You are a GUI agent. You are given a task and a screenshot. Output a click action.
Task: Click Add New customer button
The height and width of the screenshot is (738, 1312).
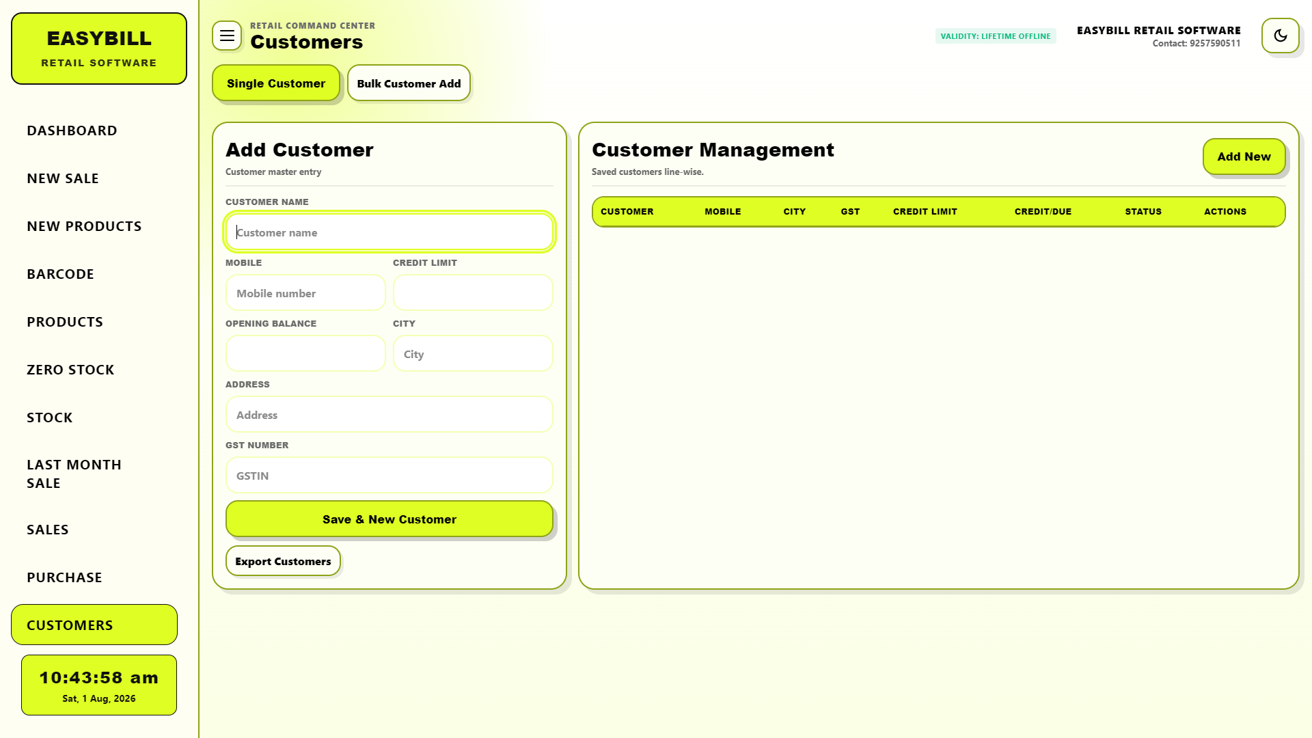click(x=1244, y=156)
